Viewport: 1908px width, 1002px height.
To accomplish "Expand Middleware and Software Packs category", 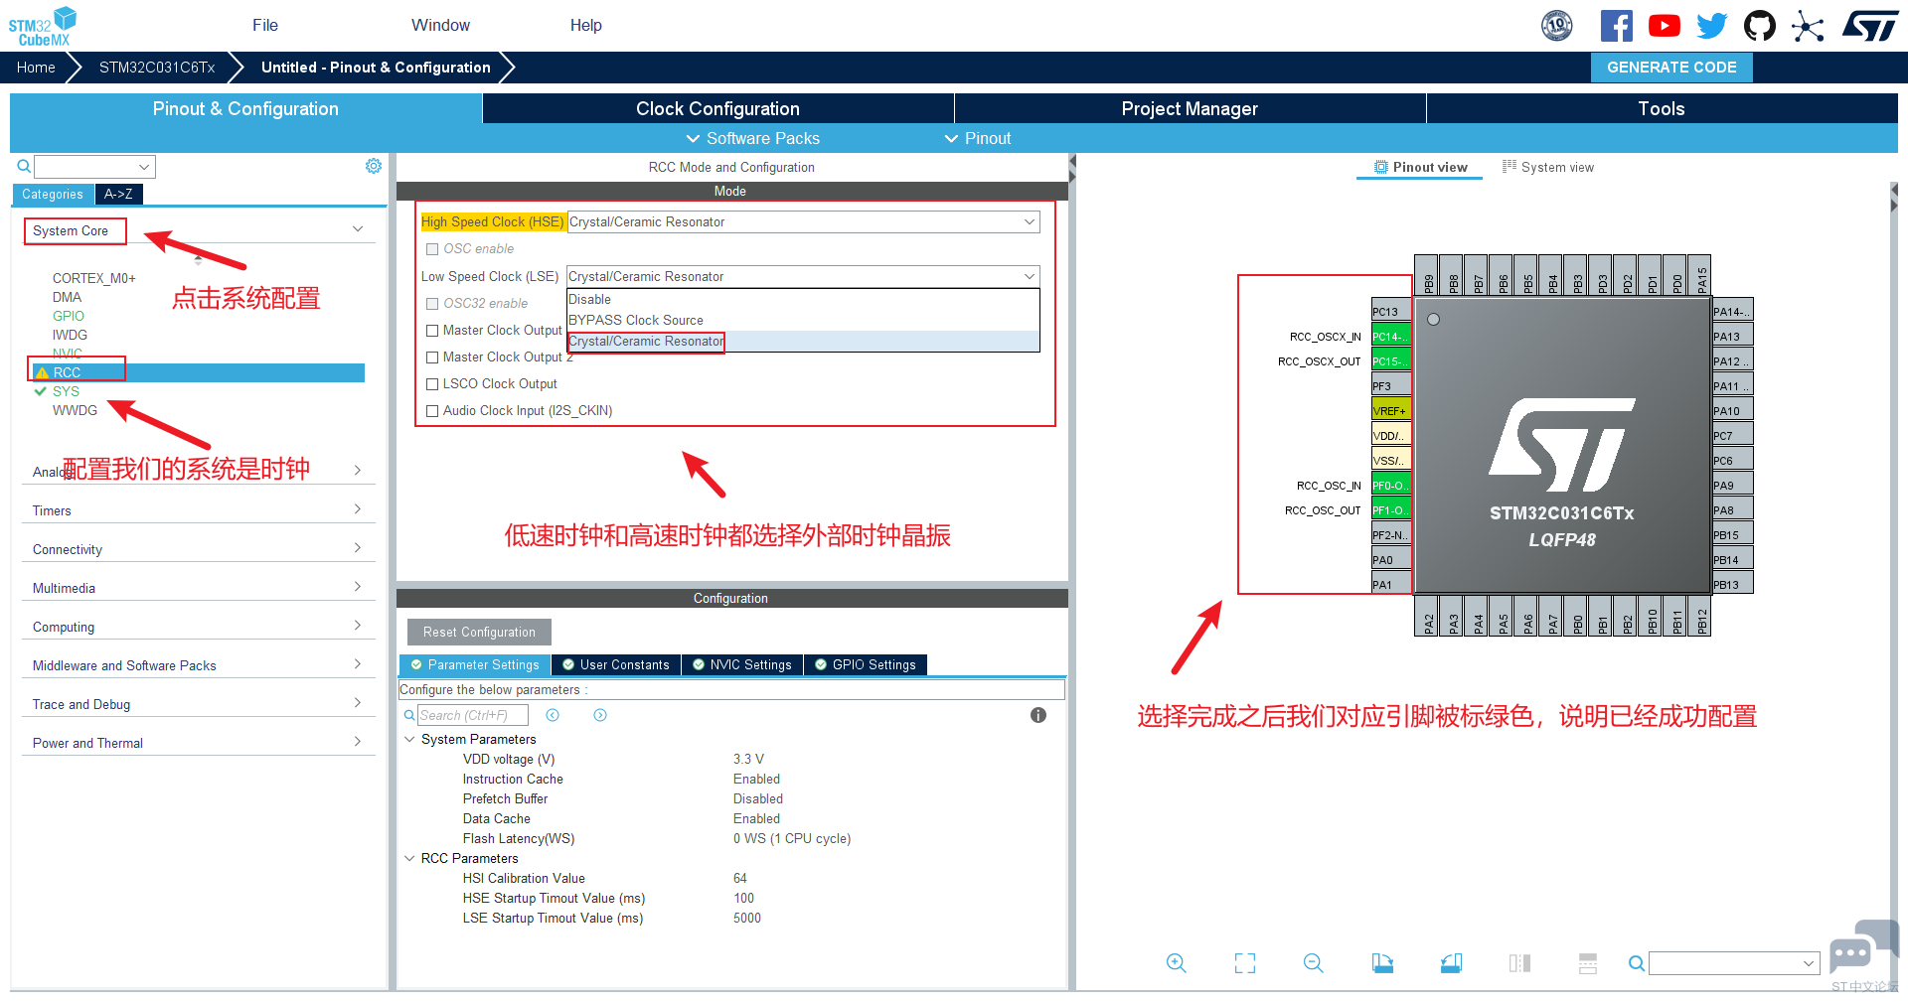I will [x=358, y=664].
